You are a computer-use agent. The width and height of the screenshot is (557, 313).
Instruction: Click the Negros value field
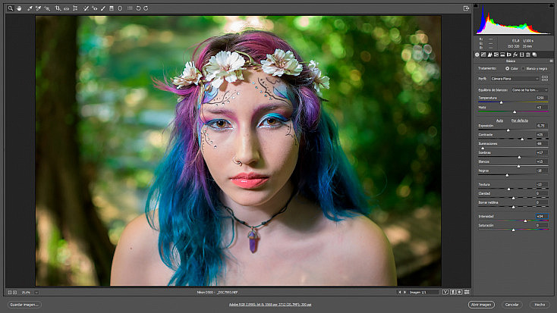point(541,171)
